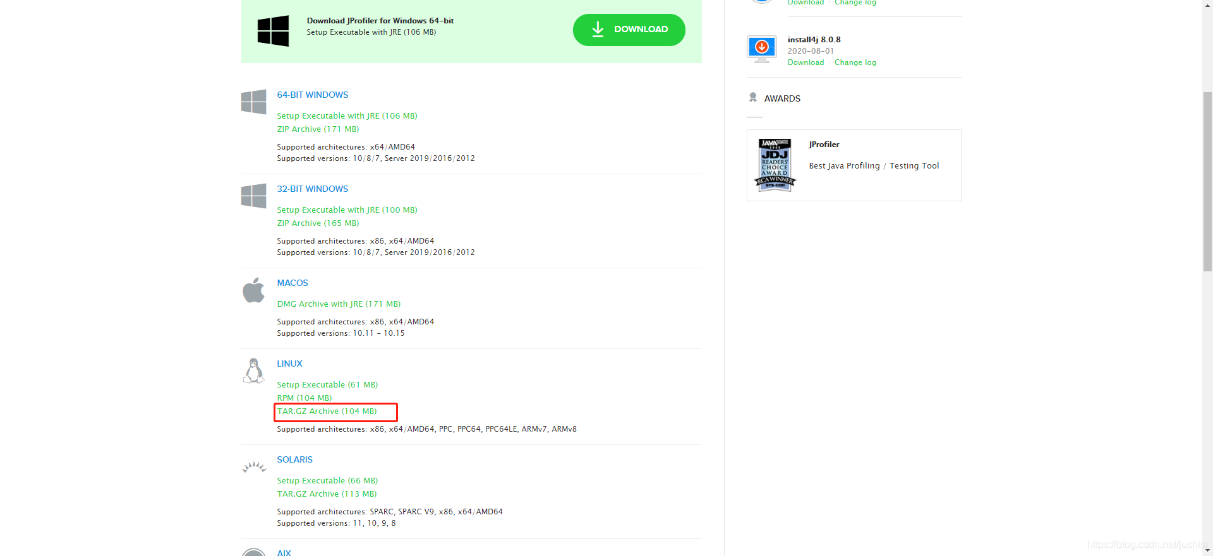Image resolution: width=1213 pixels, height=556 pixels.
Task: Open the JDJ Readers' Choice Award badge
Action: tap(775, 165)
